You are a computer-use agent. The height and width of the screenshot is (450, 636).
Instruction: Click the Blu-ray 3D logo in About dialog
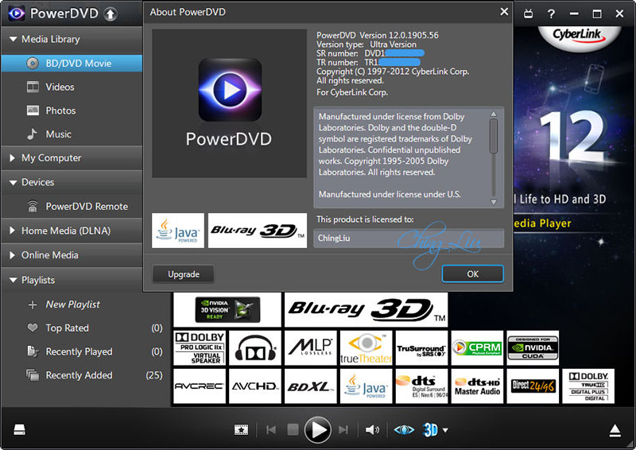(x=258, y=231)
